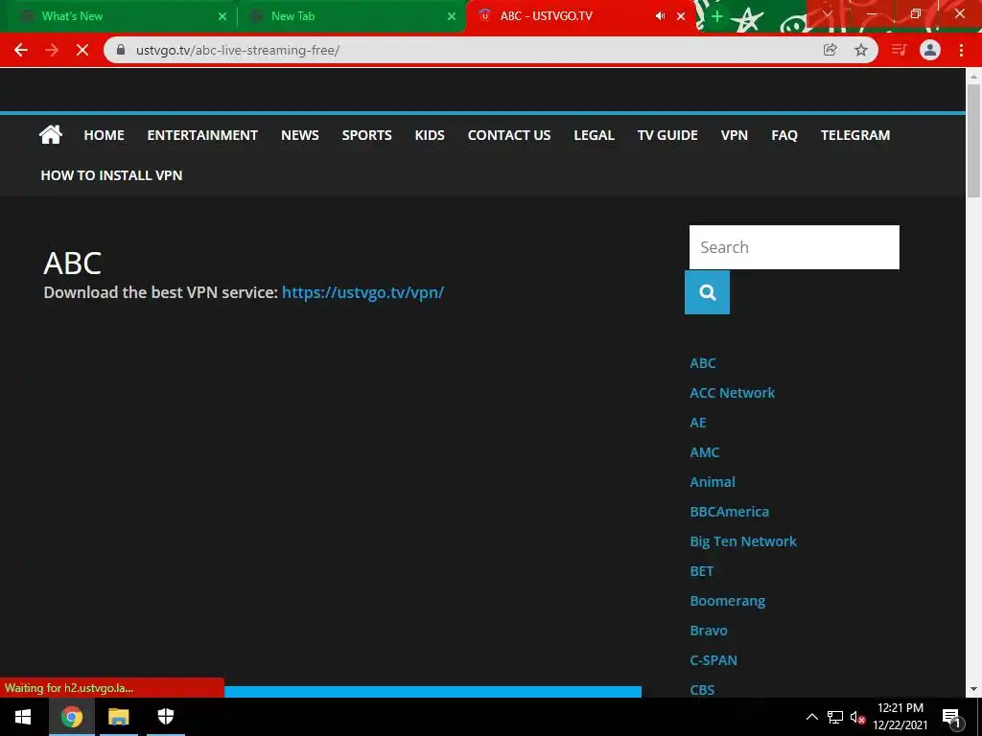This screenshot has height=736, width=982.
Task: Open the VPN menu item
Action: [x=734, y=135]
